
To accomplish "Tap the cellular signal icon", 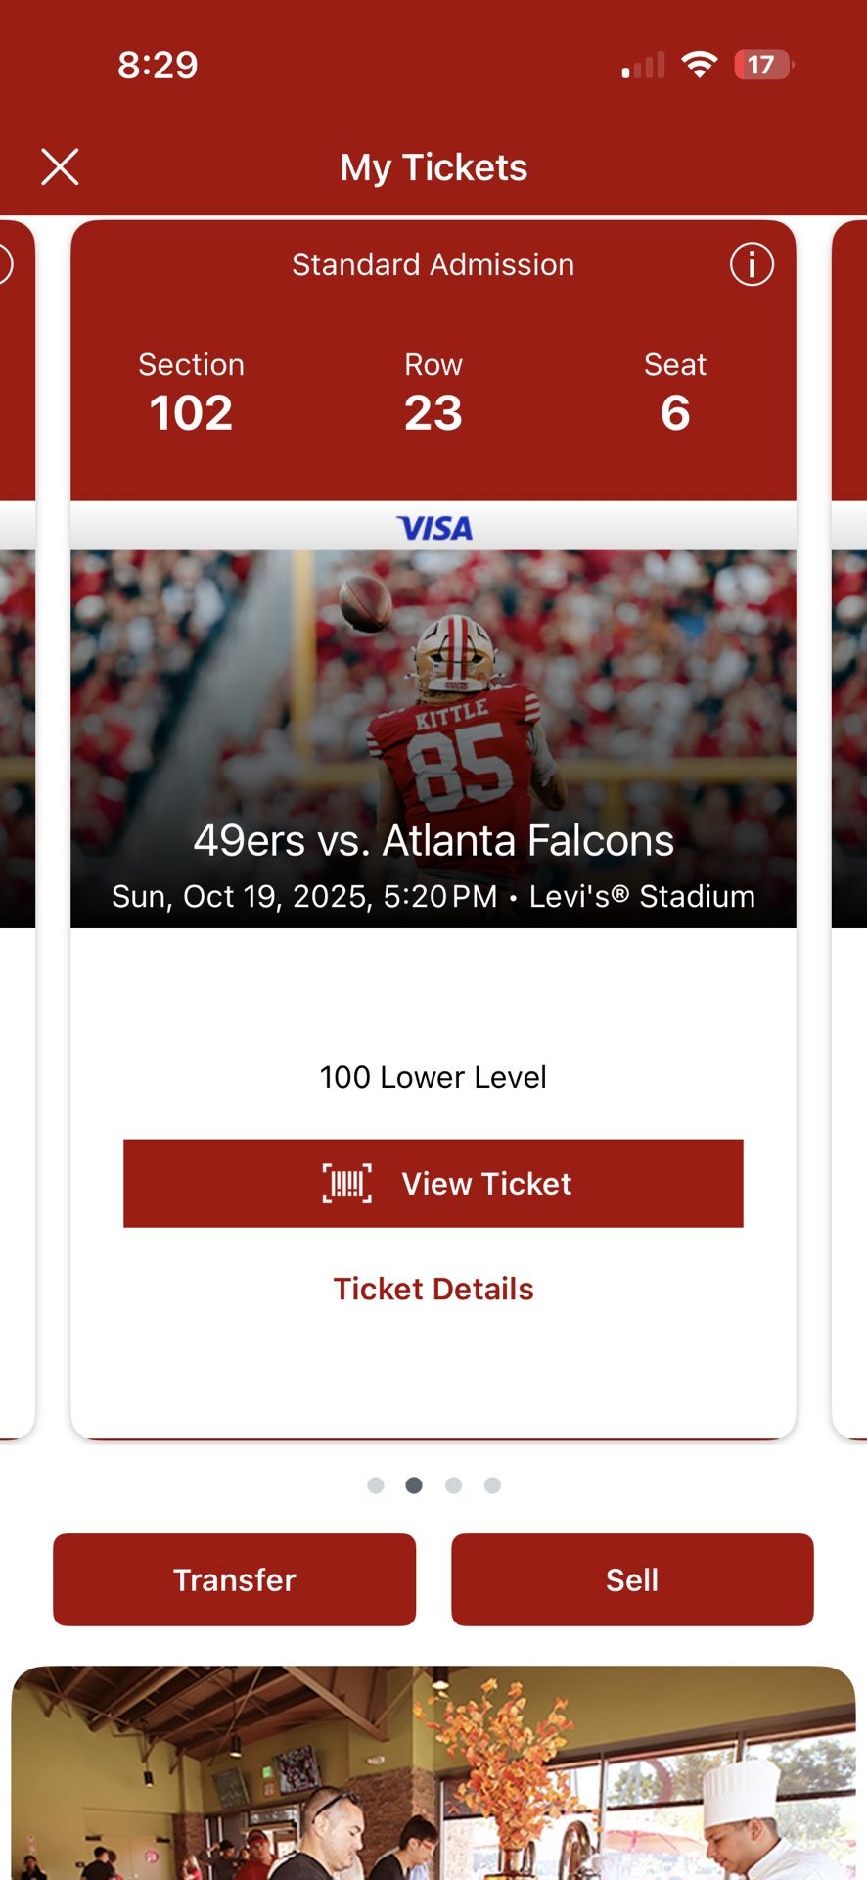I will pos(641,65).
